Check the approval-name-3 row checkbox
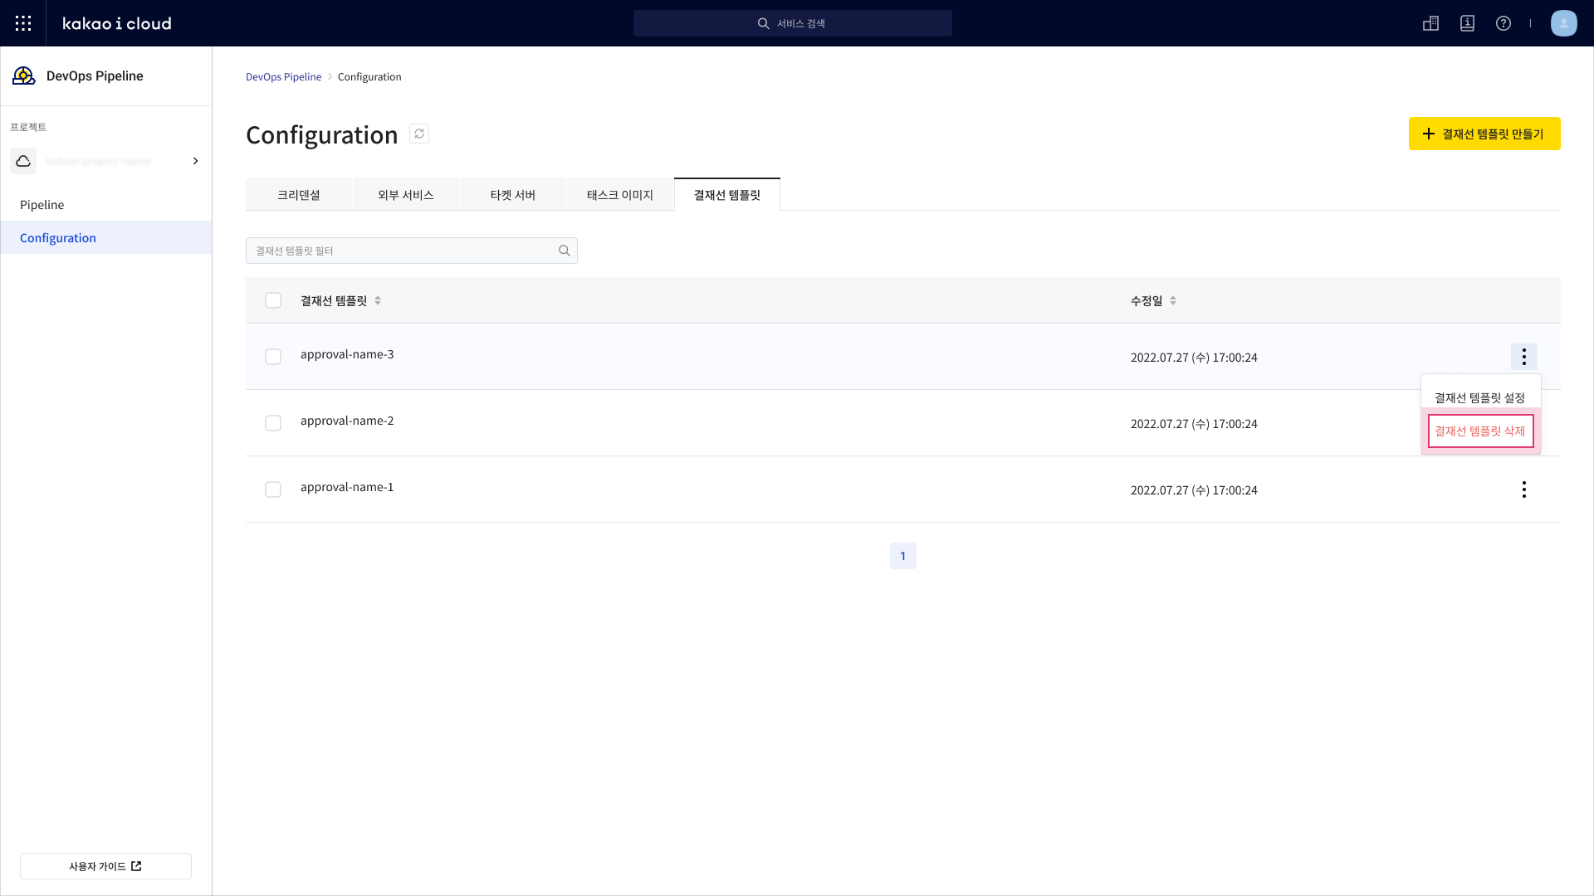 (x=273, y=357)
